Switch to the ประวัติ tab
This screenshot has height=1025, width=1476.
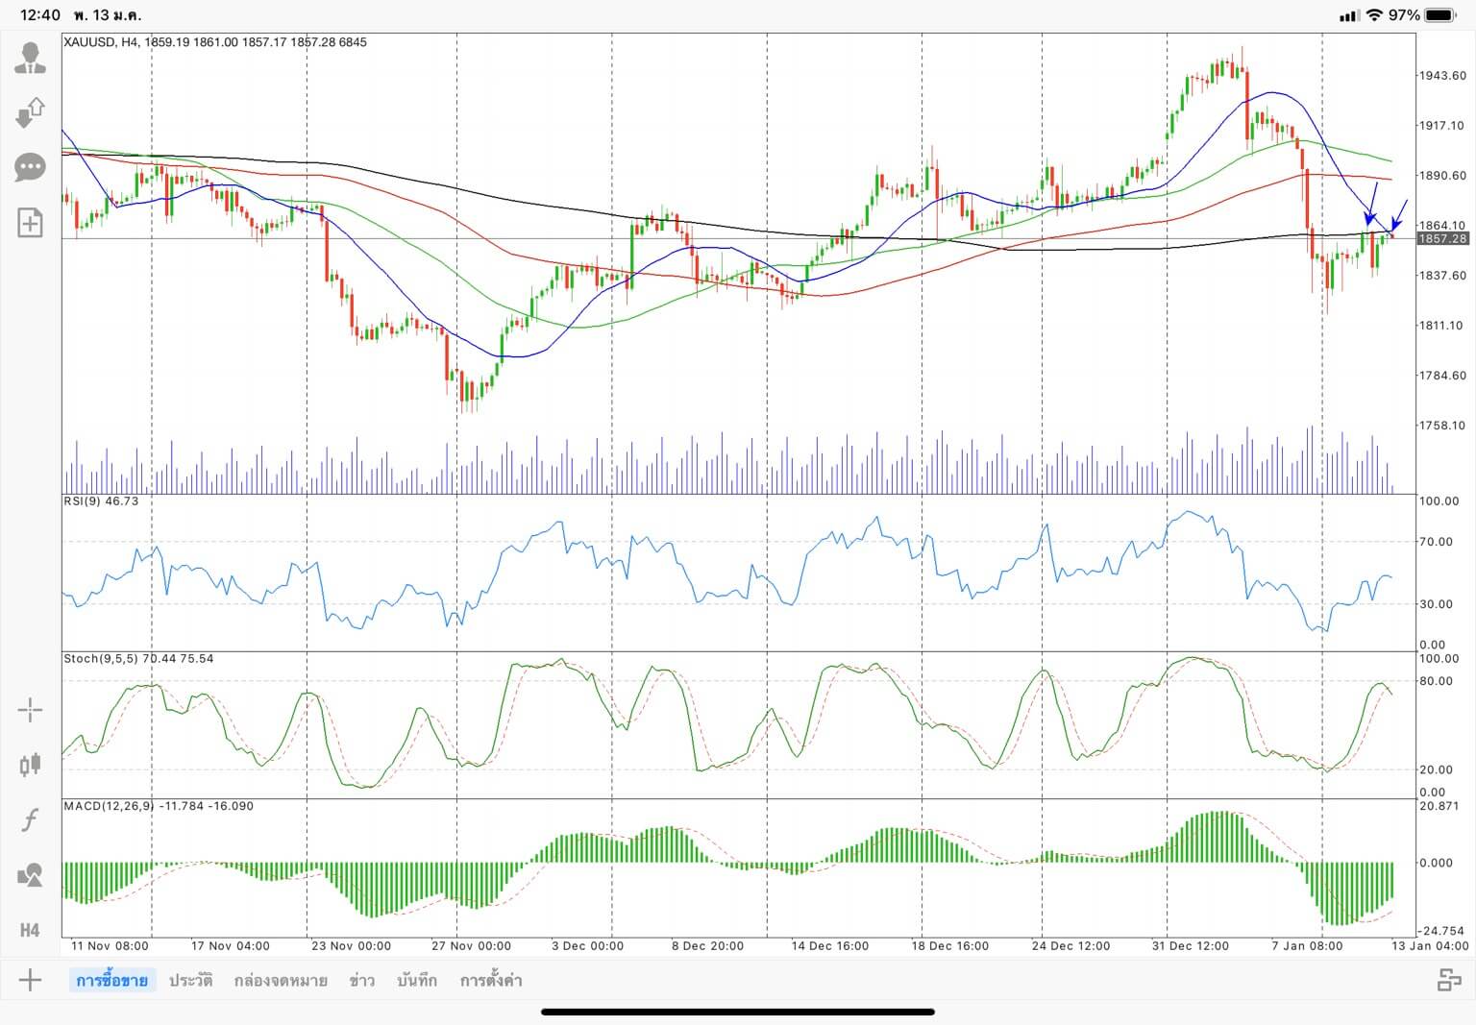coord(190,981)
